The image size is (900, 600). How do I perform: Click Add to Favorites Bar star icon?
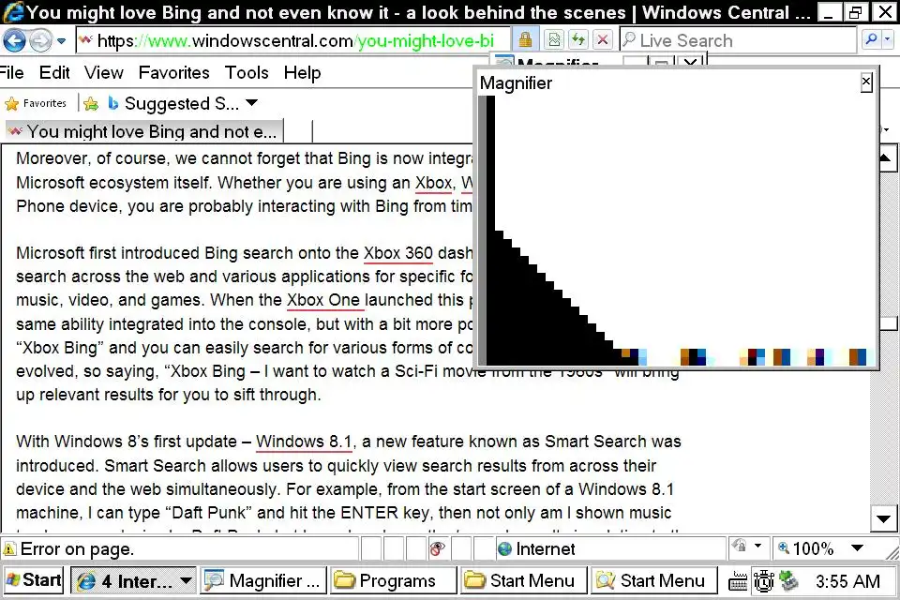[91, 103]
